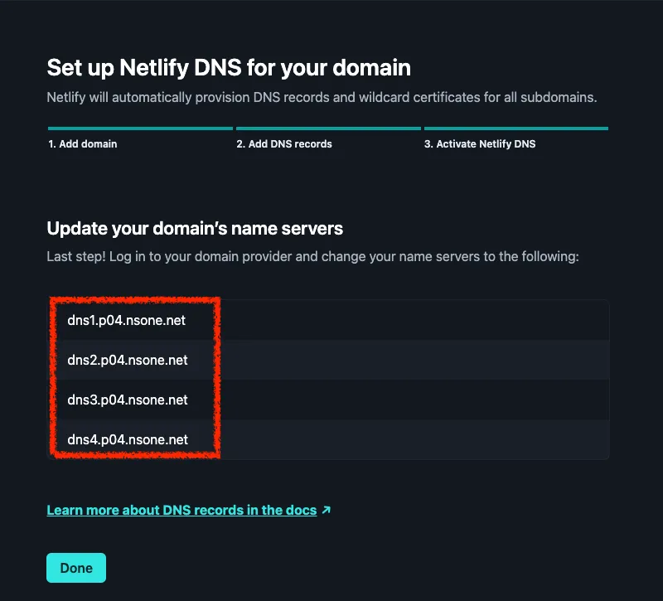Click the dns4.p04.nsone.net name server entry
The image size is (663, 601).
pos(128,439)
